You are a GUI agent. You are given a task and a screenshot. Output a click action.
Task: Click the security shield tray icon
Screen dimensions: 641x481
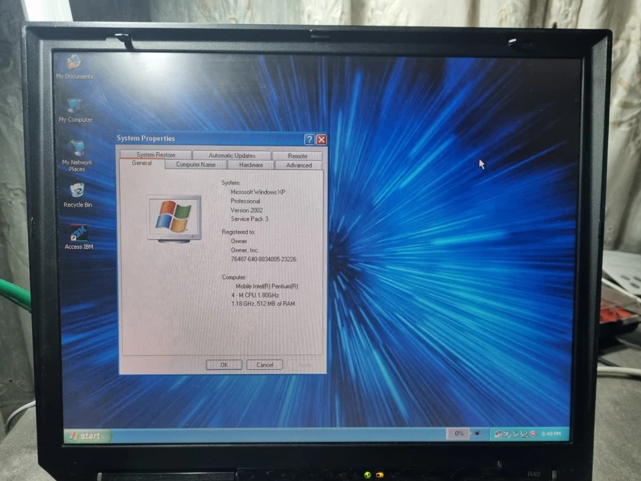534,434
